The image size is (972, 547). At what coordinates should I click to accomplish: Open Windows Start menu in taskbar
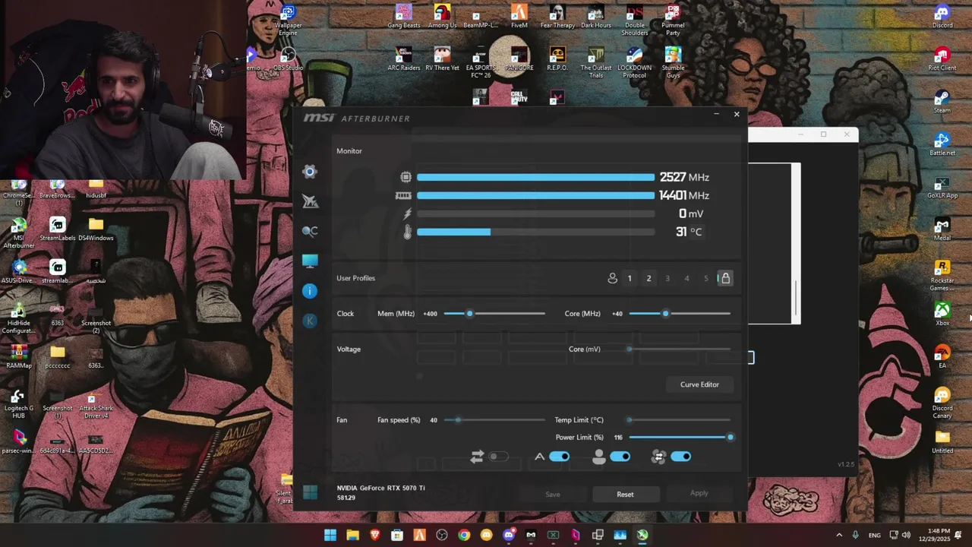coord(330,535)
